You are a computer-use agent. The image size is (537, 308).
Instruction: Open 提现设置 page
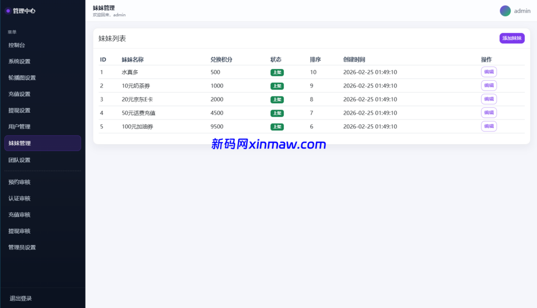[x=19, y=111]
